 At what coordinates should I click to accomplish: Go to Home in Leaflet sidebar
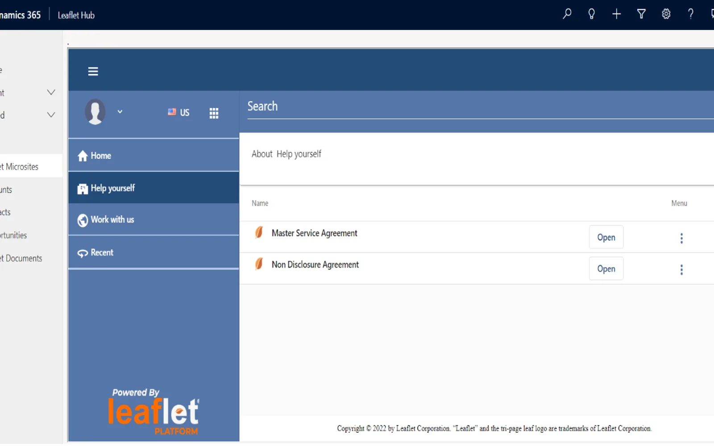[x=154, y=156]
